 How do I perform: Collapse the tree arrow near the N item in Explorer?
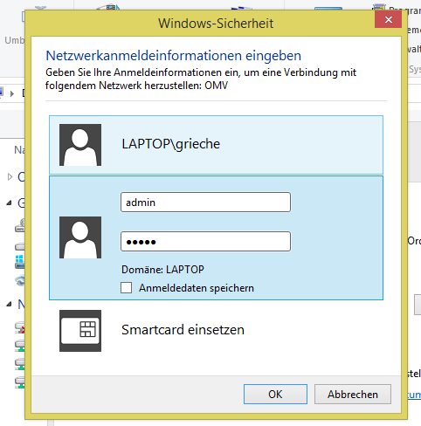(x=10, y=304)
